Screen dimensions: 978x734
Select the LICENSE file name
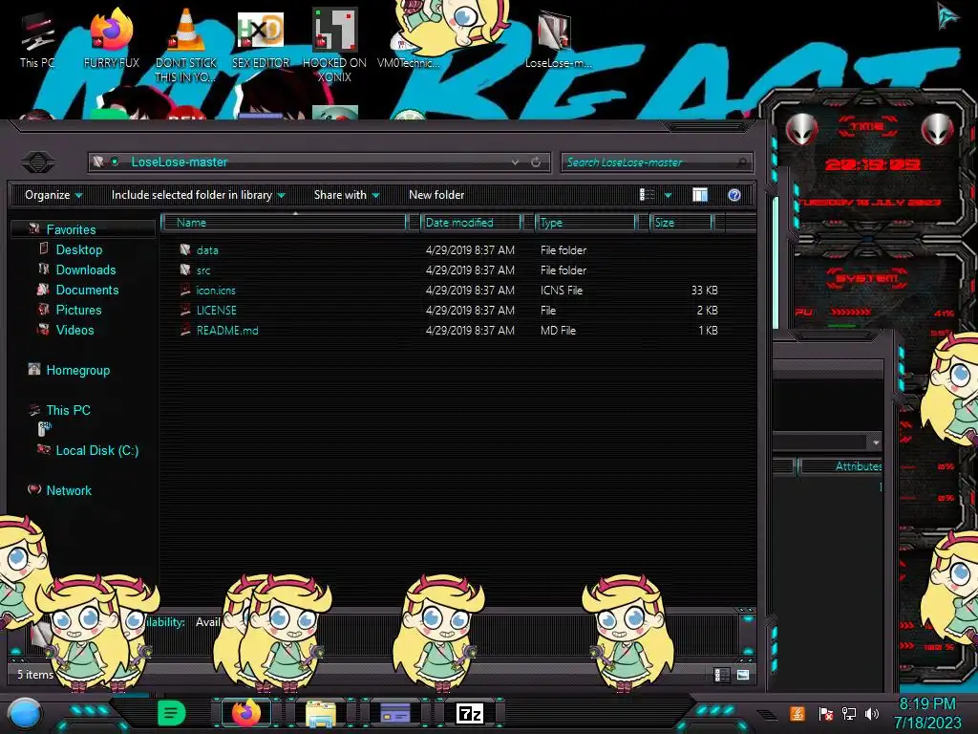[217, 311]
